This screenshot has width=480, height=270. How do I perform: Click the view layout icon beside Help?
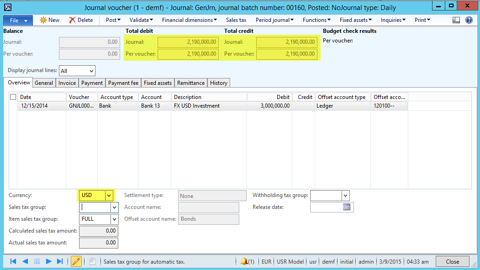click(x=456, y=20)
